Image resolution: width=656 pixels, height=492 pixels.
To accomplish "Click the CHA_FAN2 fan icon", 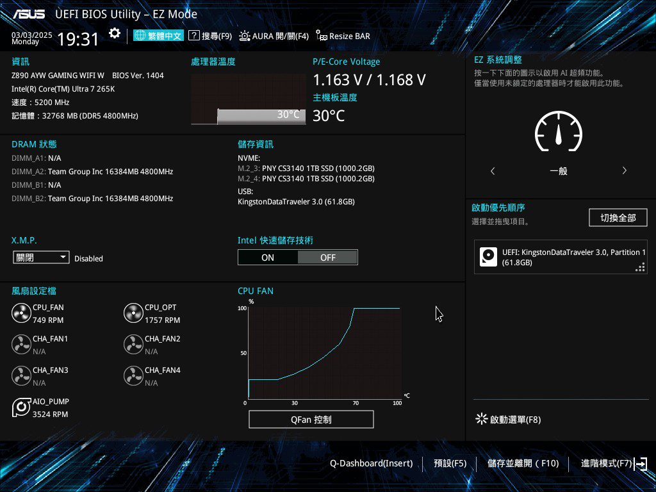I will pos(133,345).
